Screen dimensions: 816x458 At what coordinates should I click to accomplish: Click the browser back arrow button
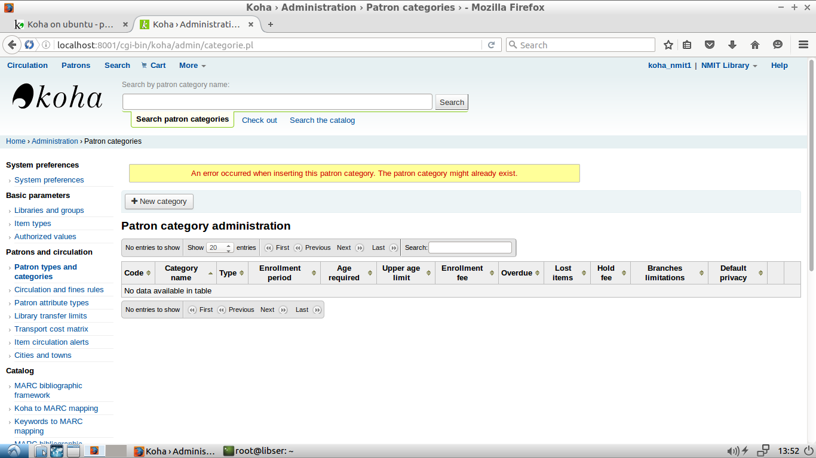11,45
